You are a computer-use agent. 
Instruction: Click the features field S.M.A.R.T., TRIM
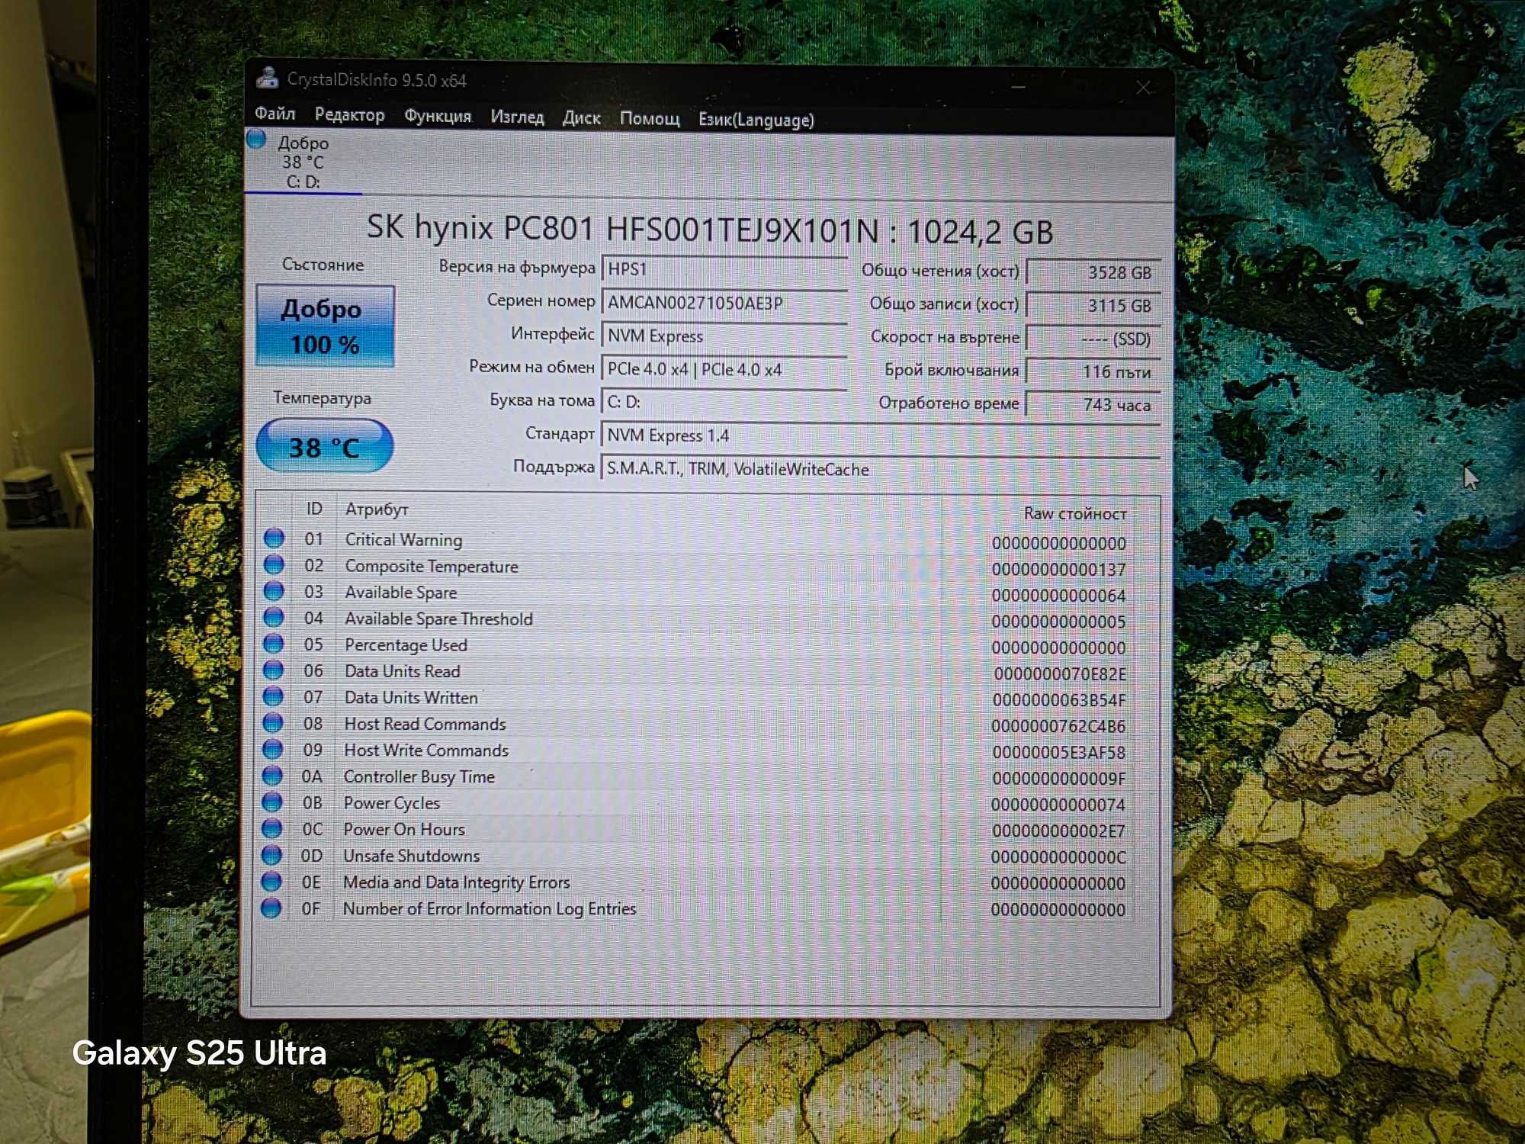(x=881, y=469)
